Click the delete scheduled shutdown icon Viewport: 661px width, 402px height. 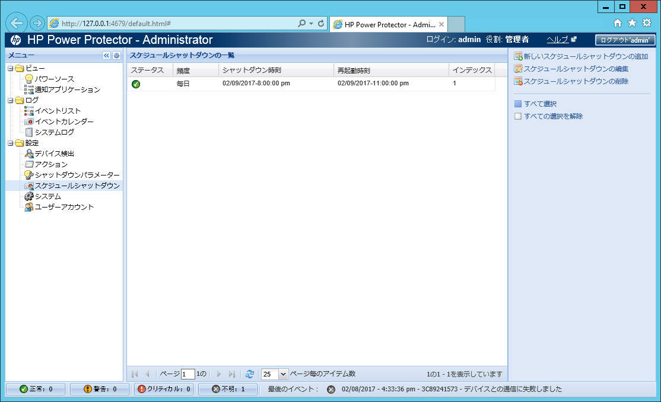pos(518,81)
